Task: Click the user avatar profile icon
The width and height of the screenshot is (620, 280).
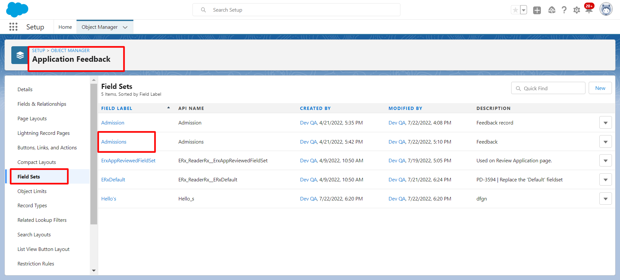Action: click(x=606, y=9)
